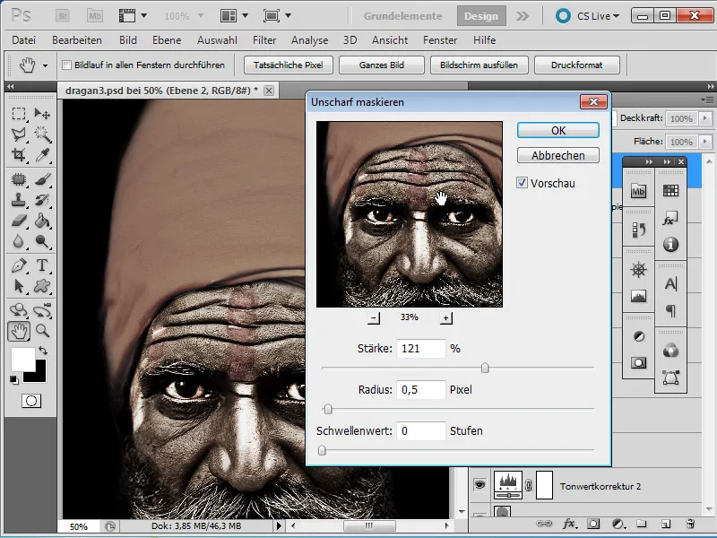
Task: Select the Crop tool
Action: (x=19, y=155)
